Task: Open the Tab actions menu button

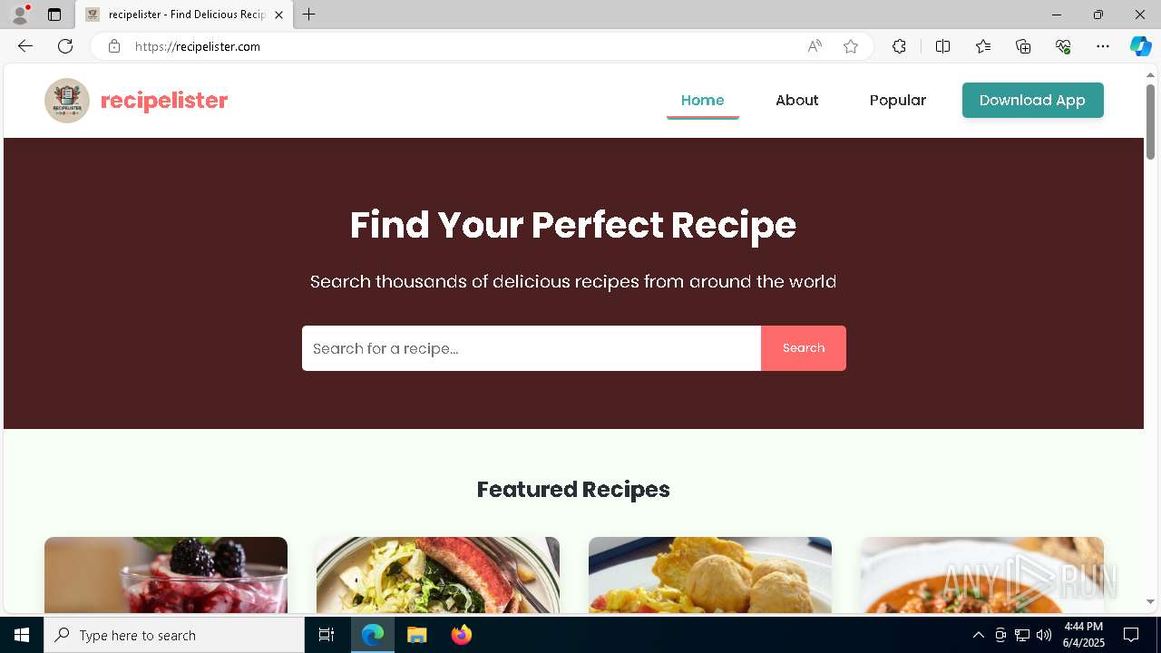Action: click(54, 15)
